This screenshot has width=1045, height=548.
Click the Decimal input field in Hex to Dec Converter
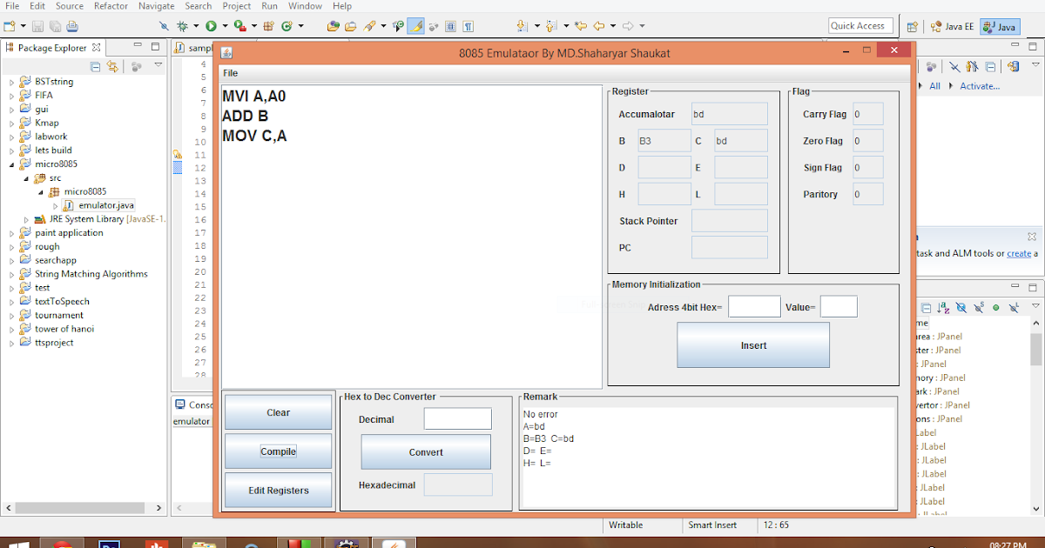457,418
